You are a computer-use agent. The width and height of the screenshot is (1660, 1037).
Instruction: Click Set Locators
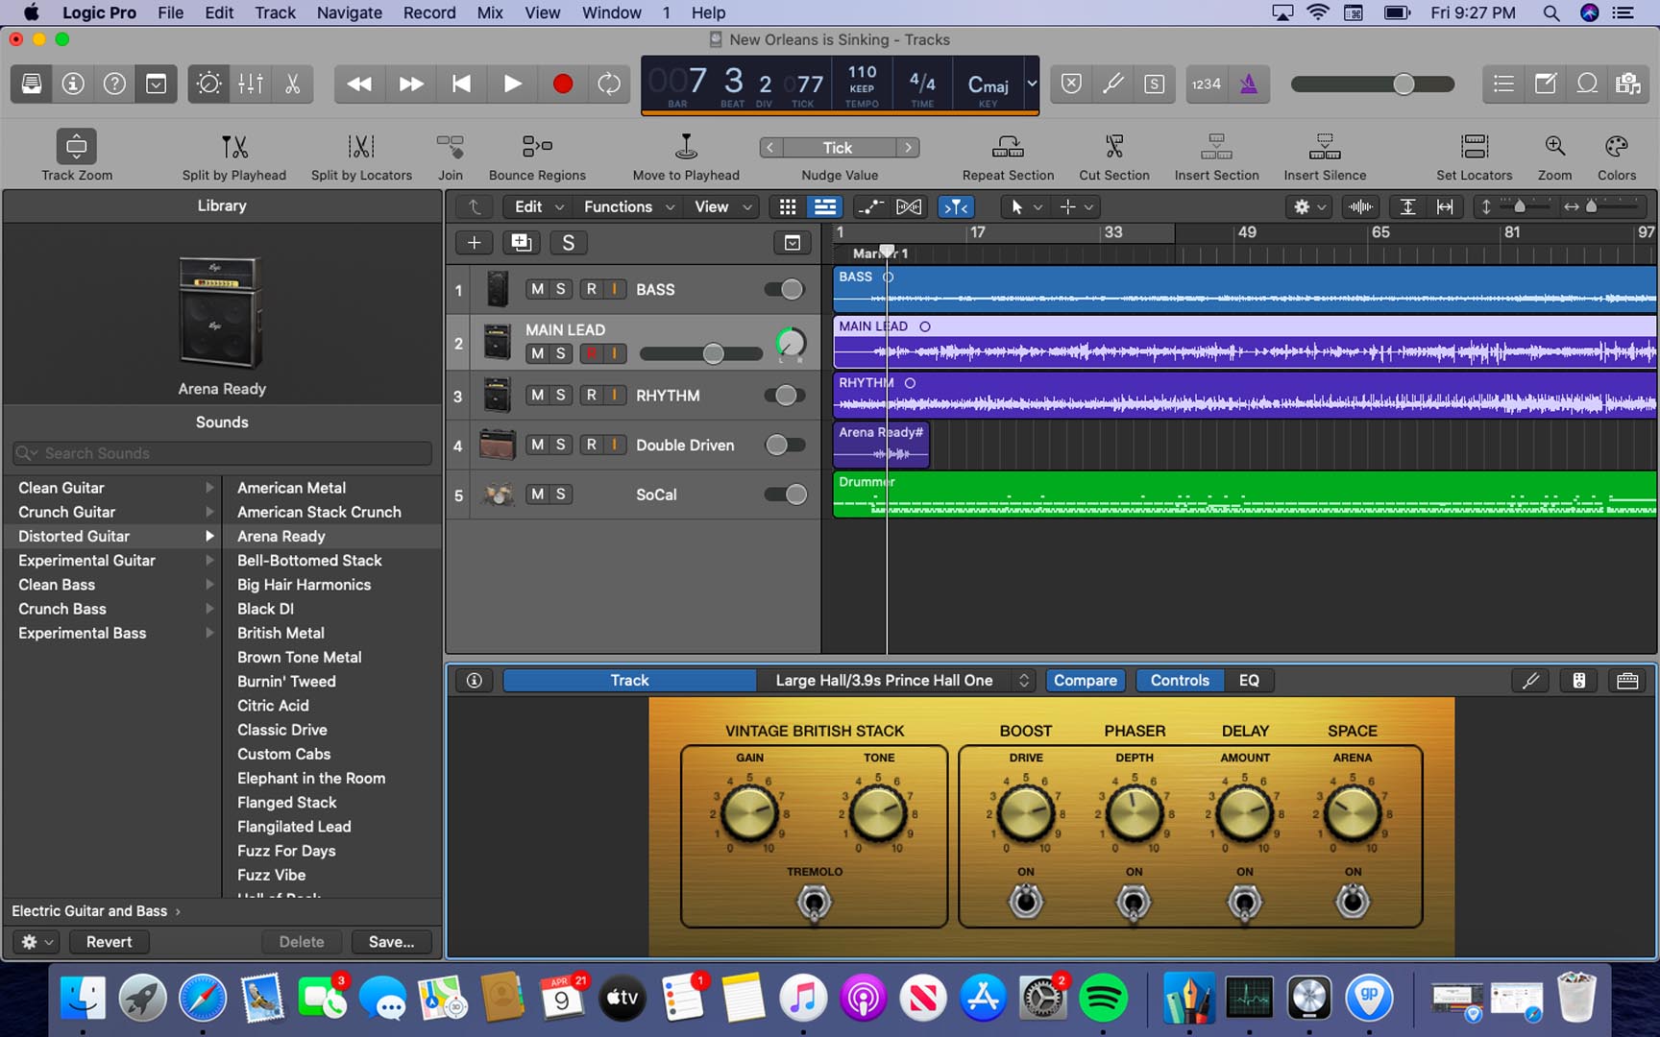tap(1475, 155)
